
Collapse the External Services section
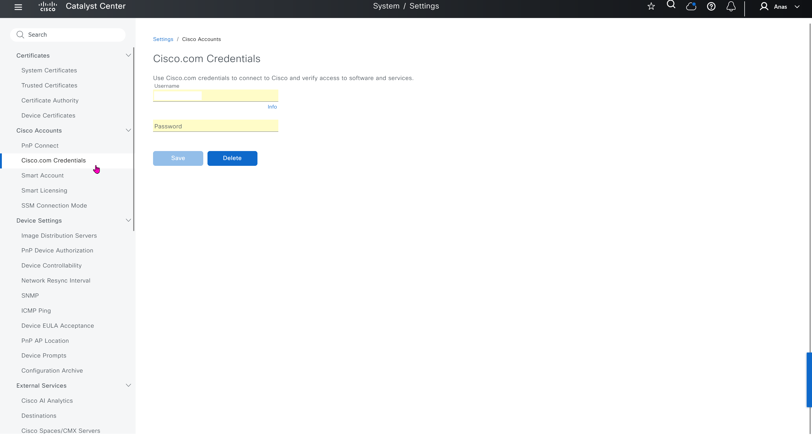[128, 385]
